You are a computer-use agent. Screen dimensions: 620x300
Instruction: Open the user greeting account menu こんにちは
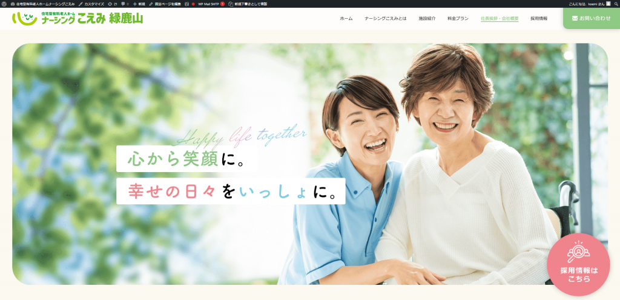pyautogui.click(x=586, y=4)
